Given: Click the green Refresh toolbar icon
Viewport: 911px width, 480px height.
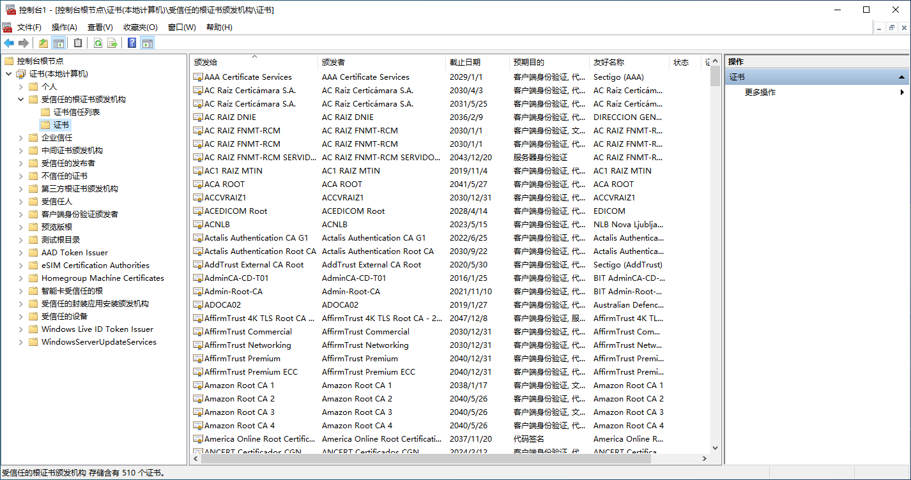Looking at the screenshot, I should (x=98, y=43).
